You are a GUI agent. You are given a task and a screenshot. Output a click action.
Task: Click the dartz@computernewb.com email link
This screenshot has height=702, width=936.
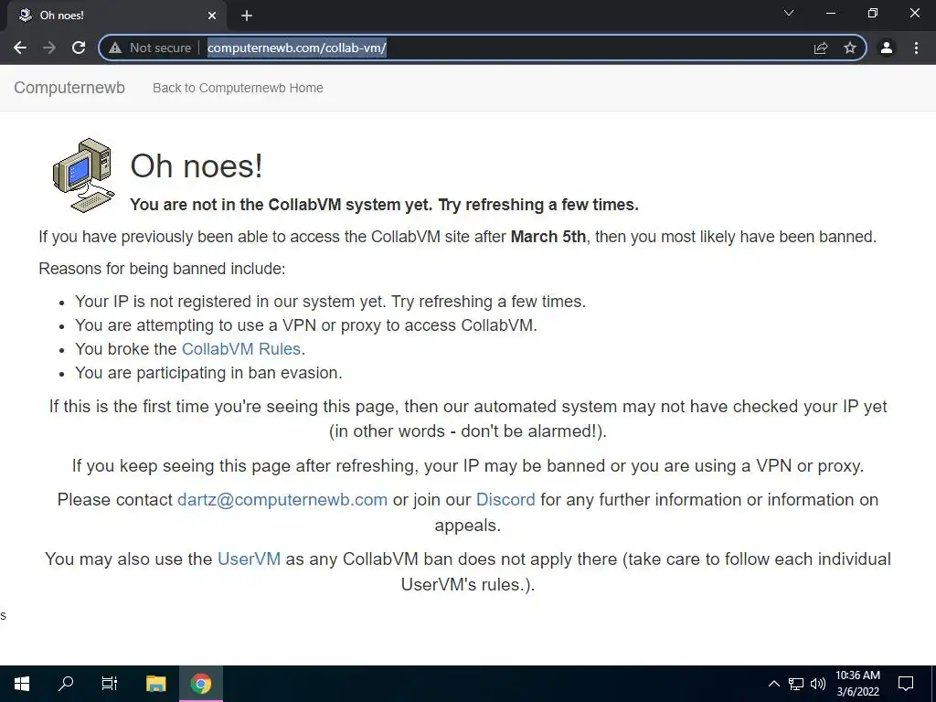tap(282, 500)
